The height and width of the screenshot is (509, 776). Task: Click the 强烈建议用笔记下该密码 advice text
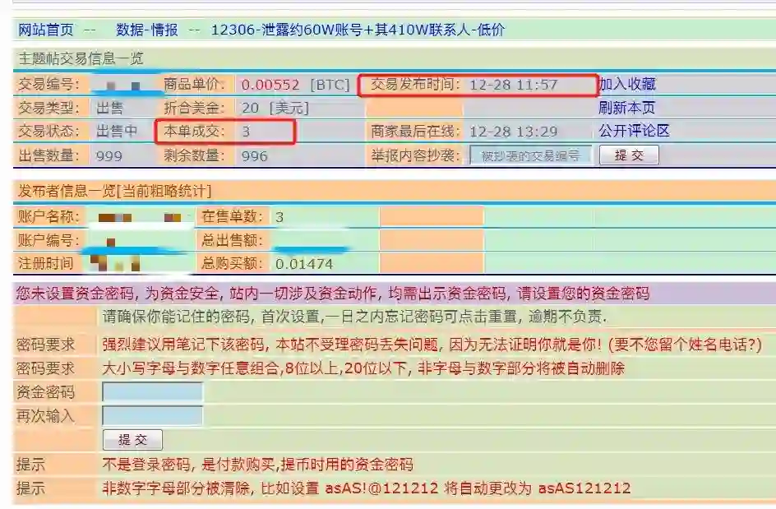pos(432,345)
